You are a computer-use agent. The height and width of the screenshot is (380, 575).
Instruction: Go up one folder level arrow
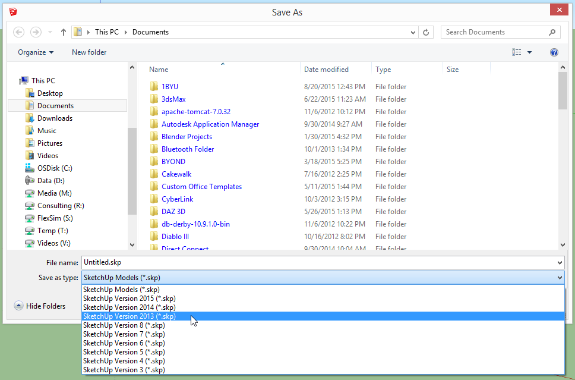coord(63,32)
